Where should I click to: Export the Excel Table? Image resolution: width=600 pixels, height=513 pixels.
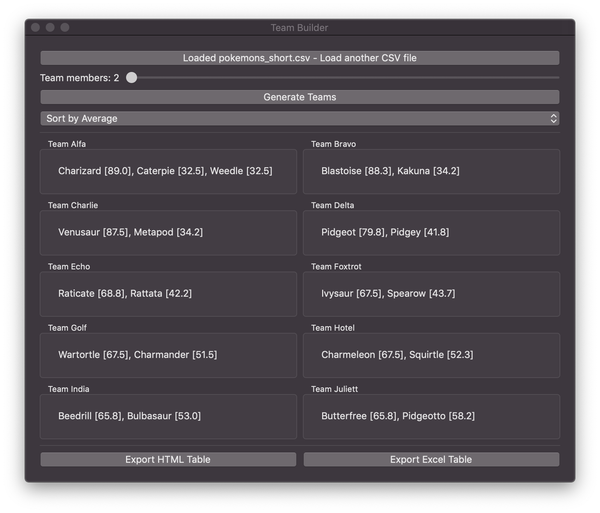pyautogui.click(x=431, y=459)
